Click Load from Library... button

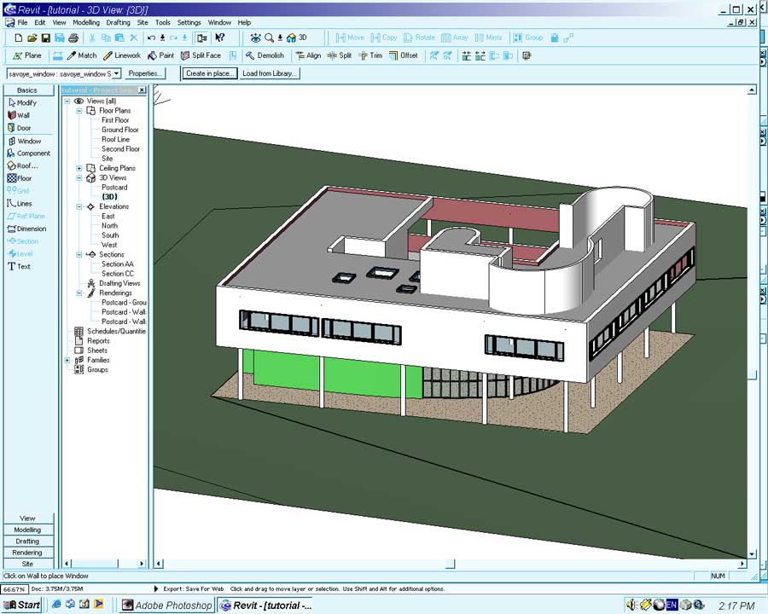click(270, 73)
